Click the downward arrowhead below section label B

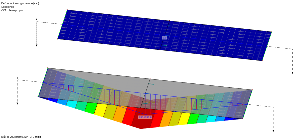click(17, 103)
